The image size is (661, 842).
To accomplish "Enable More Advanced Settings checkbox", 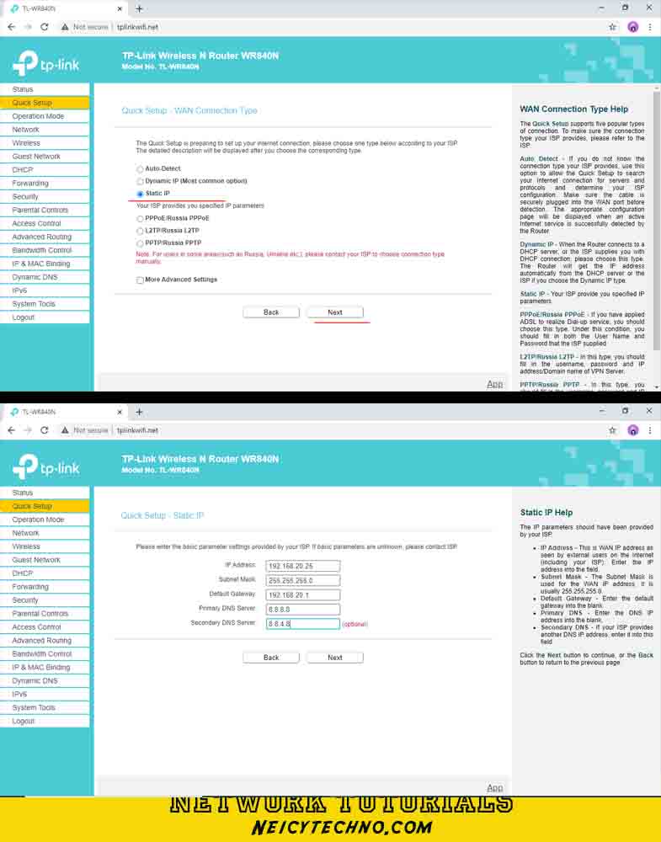I will point(140,280).
